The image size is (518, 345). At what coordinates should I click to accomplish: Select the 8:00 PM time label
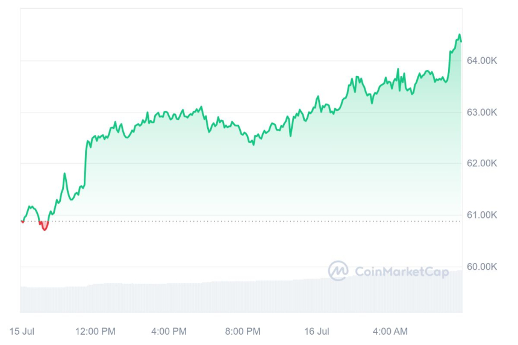point(243,331)
